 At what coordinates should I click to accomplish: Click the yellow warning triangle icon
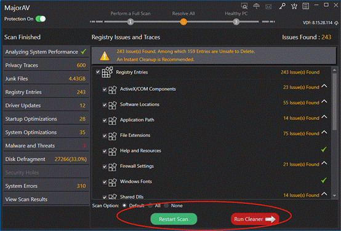[105, 56]
